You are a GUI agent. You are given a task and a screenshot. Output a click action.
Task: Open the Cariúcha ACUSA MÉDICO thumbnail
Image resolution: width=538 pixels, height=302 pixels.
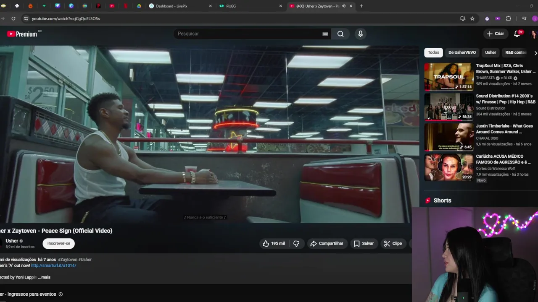click(448, 167)
